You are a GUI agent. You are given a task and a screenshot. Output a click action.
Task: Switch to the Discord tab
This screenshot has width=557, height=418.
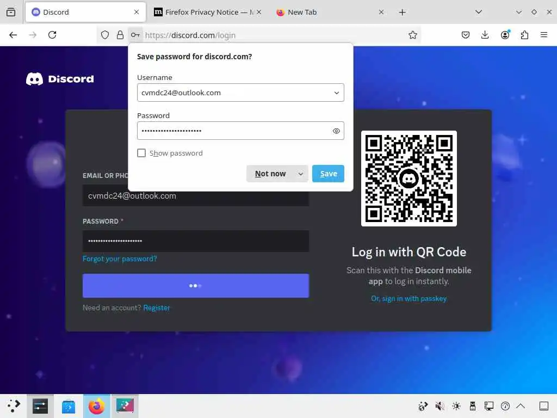[85, 12]
